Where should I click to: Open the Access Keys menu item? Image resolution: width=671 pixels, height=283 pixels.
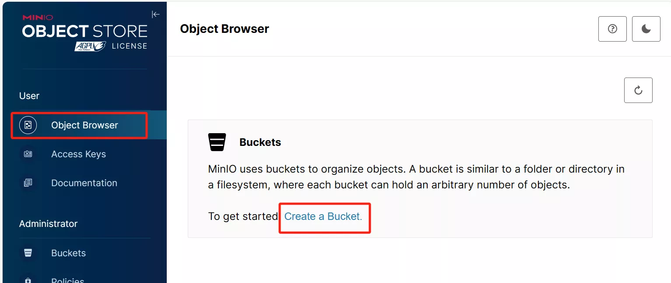click(x=78, y=154)
